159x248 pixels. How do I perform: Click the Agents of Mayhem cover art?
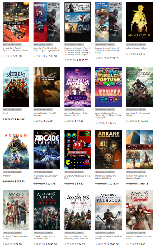[78, 87]
